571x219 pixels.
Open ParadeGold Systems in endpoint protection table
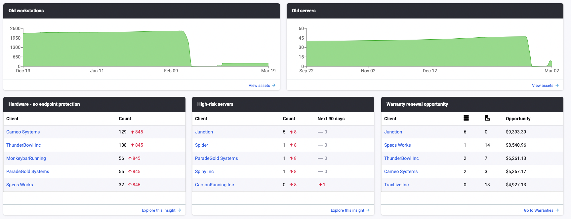[28, 171]
